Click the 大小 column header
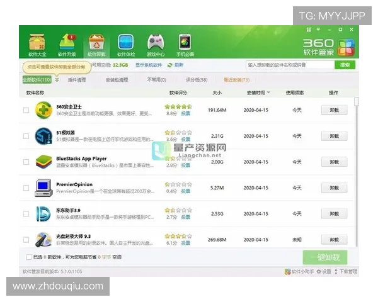This screenshot has height=302, width=378. pyautogui.click(x=217, y=92)
